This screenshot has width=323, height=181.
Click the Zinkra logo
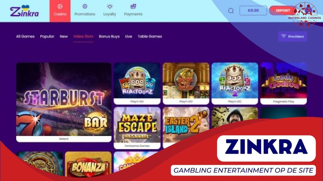tap(25, 11)
